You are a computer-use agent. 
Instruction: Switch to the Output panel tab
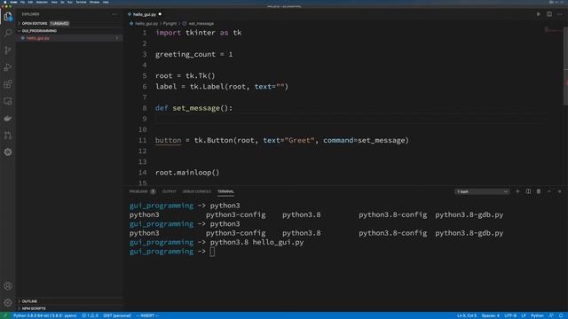tap(169, 191)
